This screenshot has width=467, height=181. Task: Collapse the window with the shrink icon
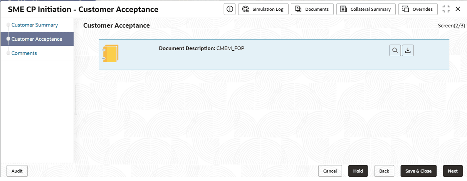pos(446,9)
